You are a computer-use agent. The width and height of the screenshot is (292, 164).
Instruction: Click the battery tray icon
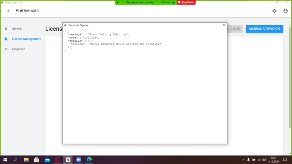pyautogui.click(x=254, y=160)
